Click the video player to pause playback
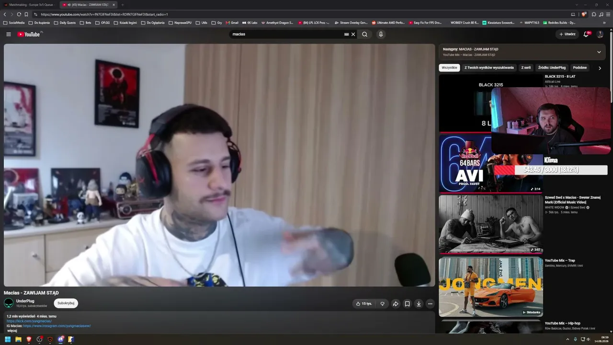 (x=219, y=165)
